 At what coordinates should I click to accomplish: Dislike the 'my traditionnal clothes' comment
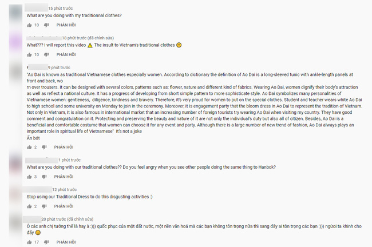click(x=47, y=25)
